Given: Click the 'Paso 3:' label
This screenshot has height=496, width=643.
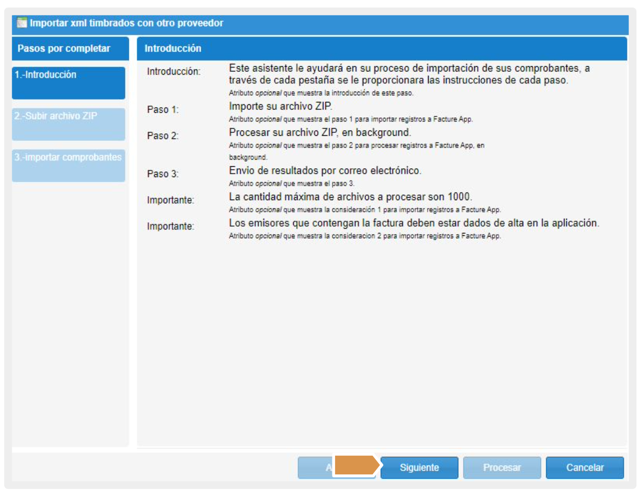Looking at the screenshot, I should (x=163, y=174).
